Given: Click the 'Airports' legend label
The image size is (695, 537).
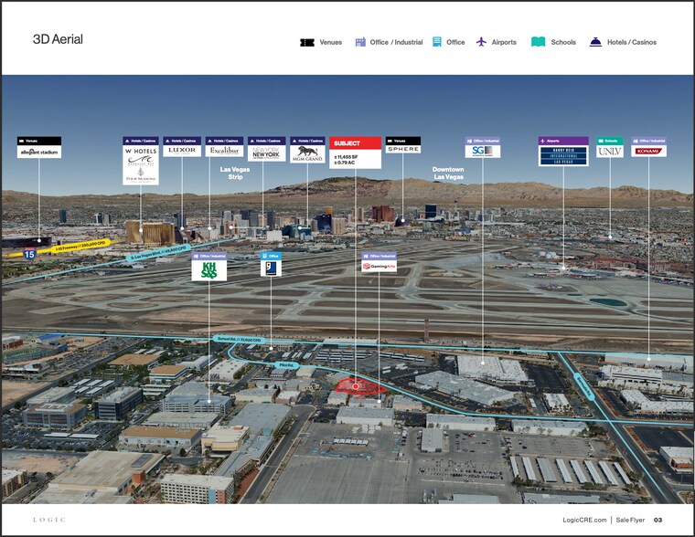Looking at the screenshot, I should click(x=504, y=43).
